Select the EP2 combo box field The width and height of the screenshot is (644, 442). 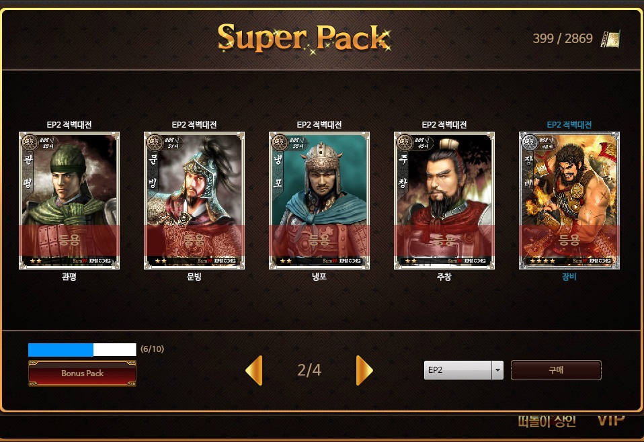(463, 370)
